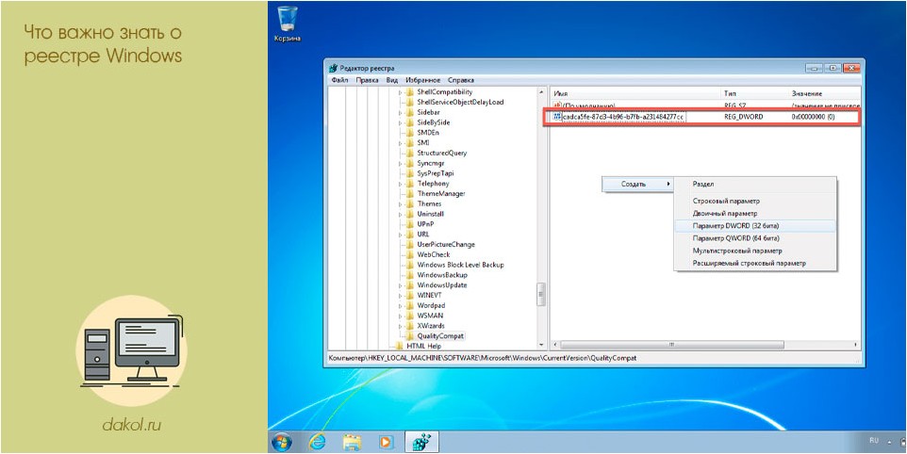Click the QualityCompat folder icon
Image resolution: width=907 pixels, height=454 pixels.
[x=409, y=335]
